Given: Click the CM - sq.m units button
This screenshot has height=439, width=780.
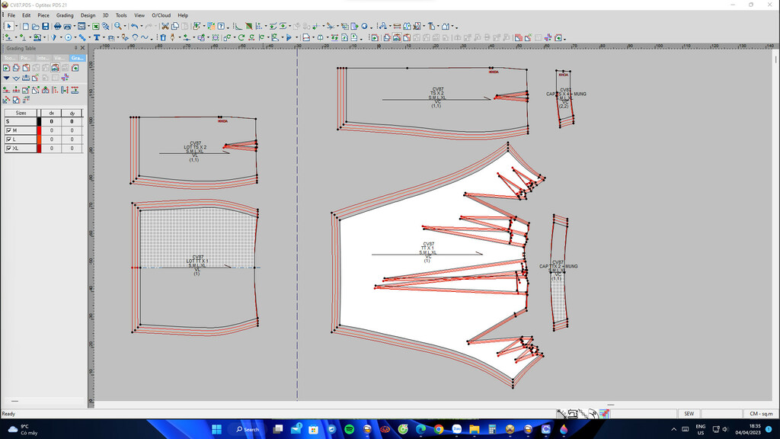Looking at the screenshot, I should point(760,414).
